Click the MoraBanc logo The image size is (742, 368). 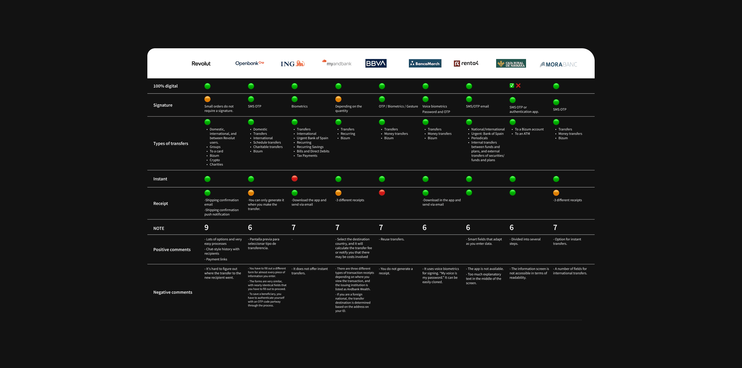(558, 64)
